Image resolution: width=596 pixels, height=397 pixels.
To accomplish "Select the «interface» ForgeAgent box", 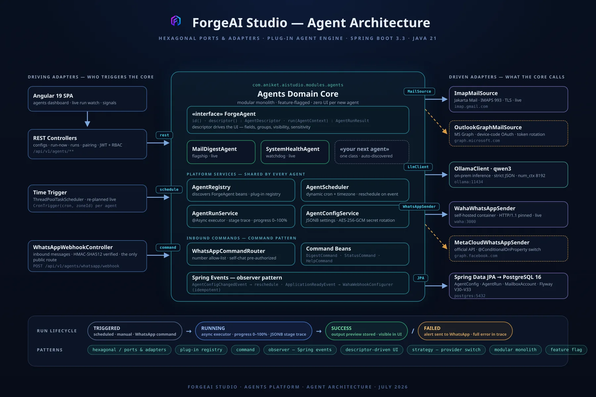I will [298, 120].
